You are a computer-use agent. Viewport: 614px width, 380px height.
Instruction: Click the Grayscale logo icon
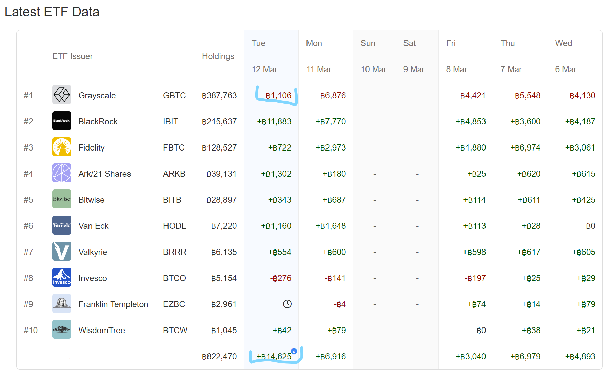(x=61, y=95)
